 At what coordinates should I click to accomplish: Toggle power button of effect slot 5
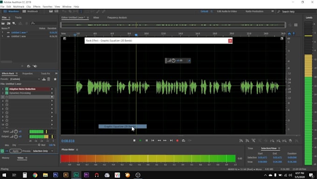click(7, 105)
